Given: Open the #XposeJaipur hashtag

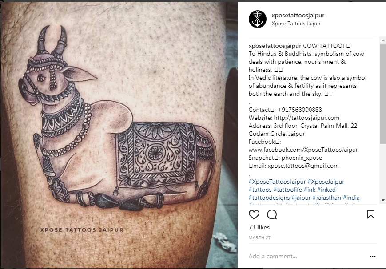Looking at the screenshot, I should click(x=326, y=182).
